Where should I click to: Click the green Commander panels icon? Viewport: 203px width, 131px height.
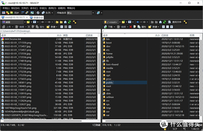pos(32,13)
